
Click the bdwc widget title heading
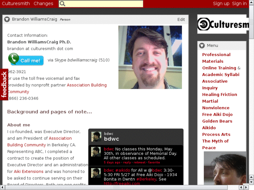(111, 139)
